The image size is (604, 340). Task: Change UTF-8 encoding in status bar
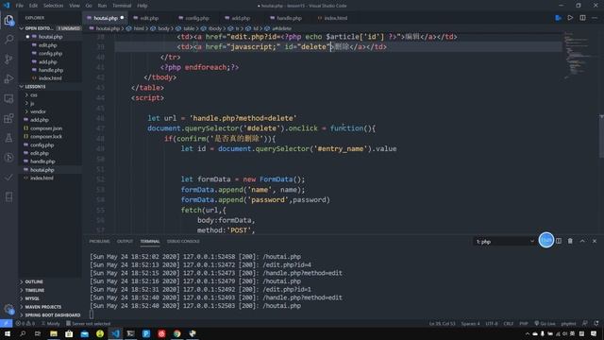(x=492, y=323)
